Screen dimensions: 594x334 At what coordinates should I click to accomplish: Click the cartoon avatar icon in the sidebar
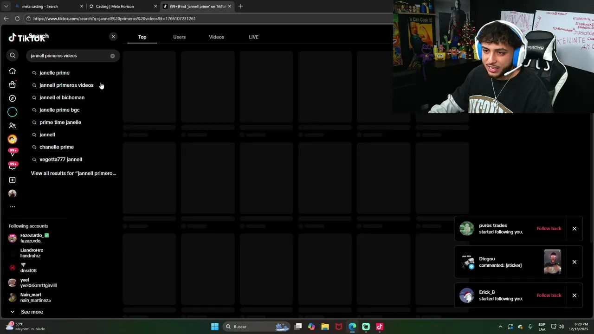[x=13, y=139]
